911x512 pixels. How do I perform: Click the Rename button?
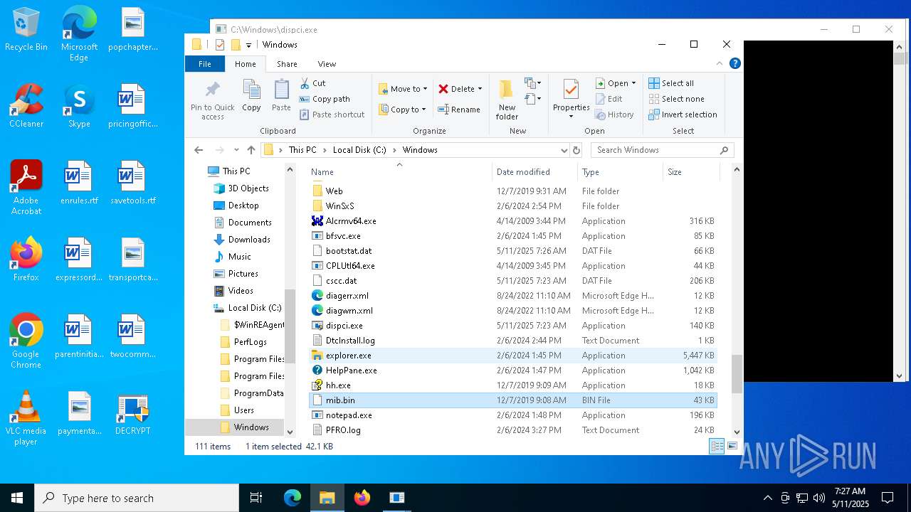pos(459,110)
